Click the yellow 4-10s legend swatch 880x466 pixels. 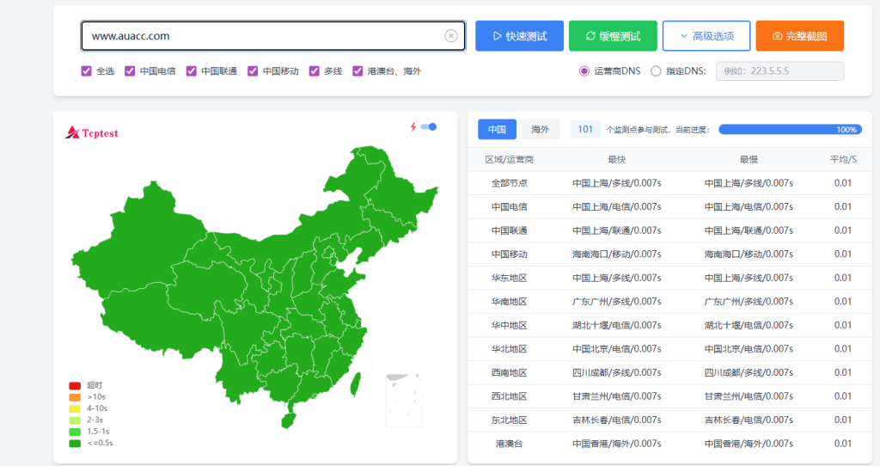pos(75,408)
